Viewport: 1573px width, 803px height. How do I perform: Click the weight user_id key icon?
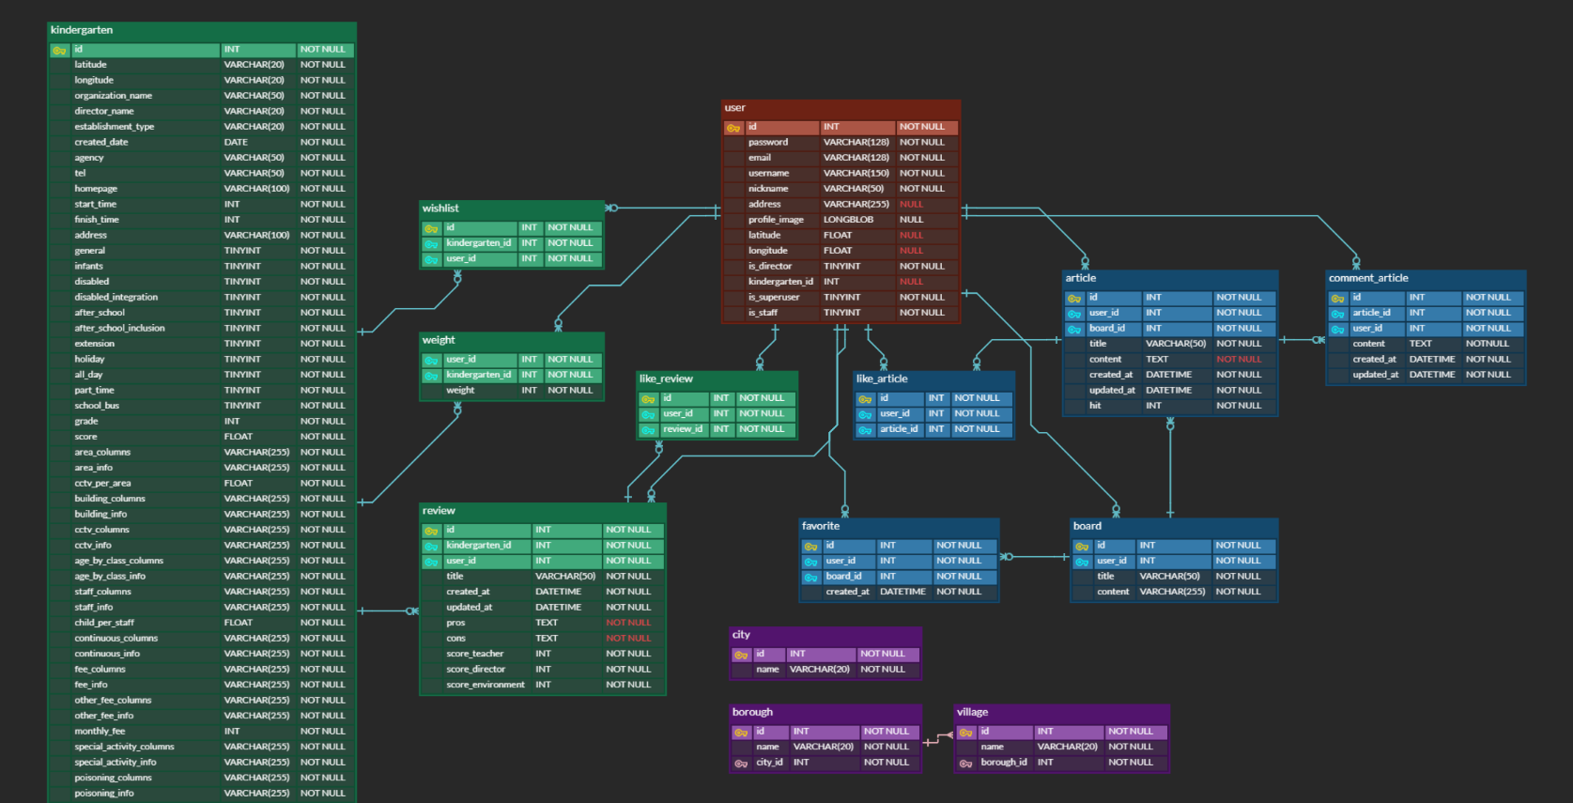(431, 360)
